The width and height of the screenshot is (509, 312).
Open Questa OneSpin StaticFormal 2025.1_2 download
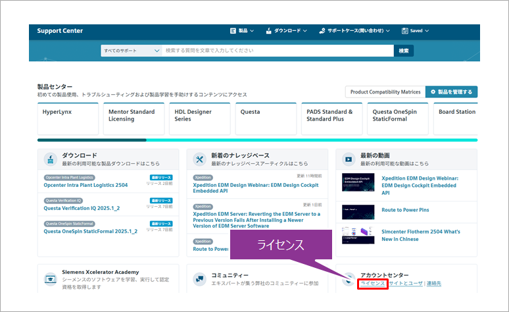[x=91, y=231]
